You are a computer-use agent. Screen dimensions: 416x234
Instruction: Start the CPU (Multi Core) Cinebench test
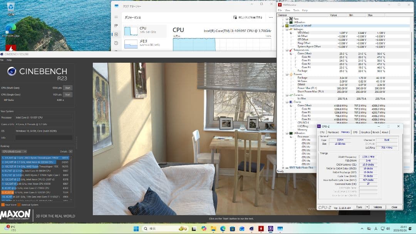tap(68, 88)
